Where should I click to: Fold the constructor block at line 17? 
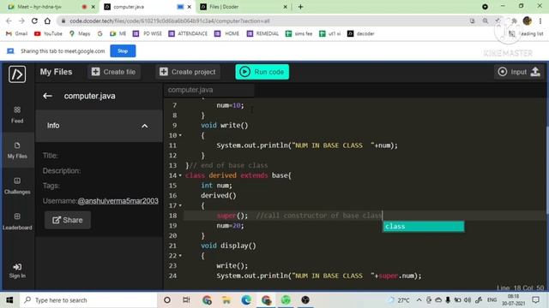[x=180, y=205]
